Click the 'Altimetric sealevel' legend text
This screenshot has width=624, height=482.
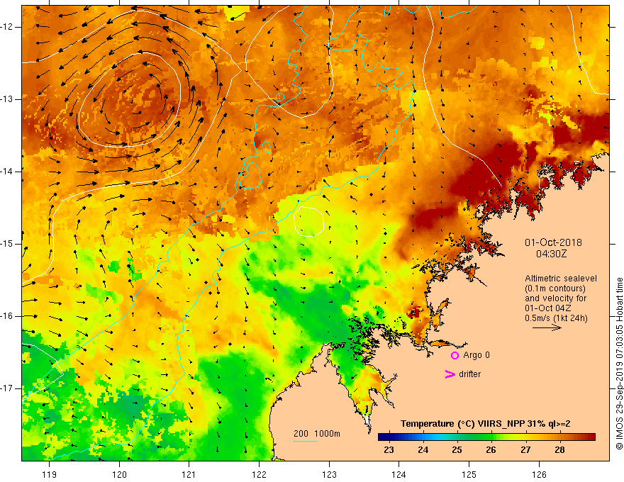561,279
